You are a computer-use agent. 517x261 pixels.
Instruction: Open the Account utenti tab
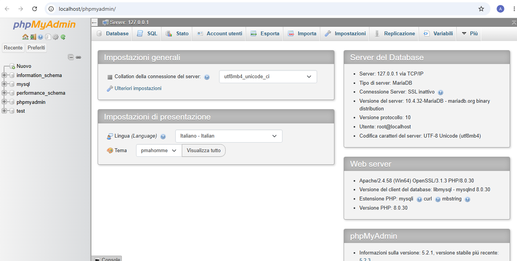(x=219, y=34)
